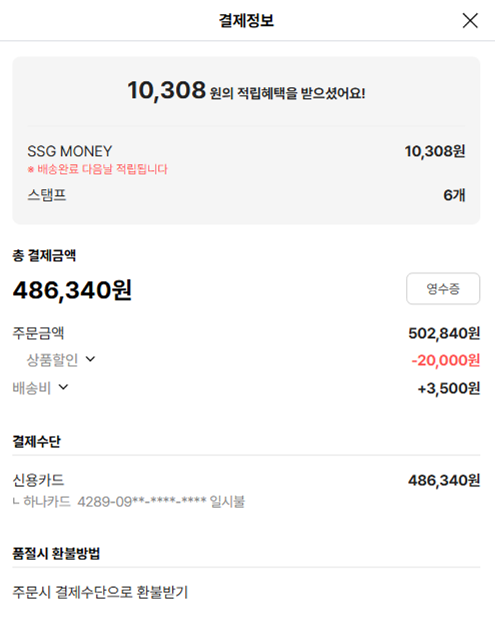495x620 pixels.
Task: Select the 신용카드 payment method label
Action: (38, 480)
